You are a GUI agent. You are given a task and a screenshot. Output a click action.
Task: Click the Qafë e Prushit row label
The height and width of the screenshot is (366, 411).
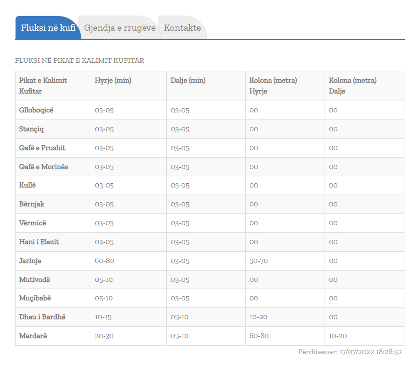coord(42,148)
